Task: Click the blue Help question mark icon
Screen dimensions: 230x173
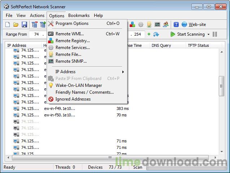Action: tap(176, 25)
